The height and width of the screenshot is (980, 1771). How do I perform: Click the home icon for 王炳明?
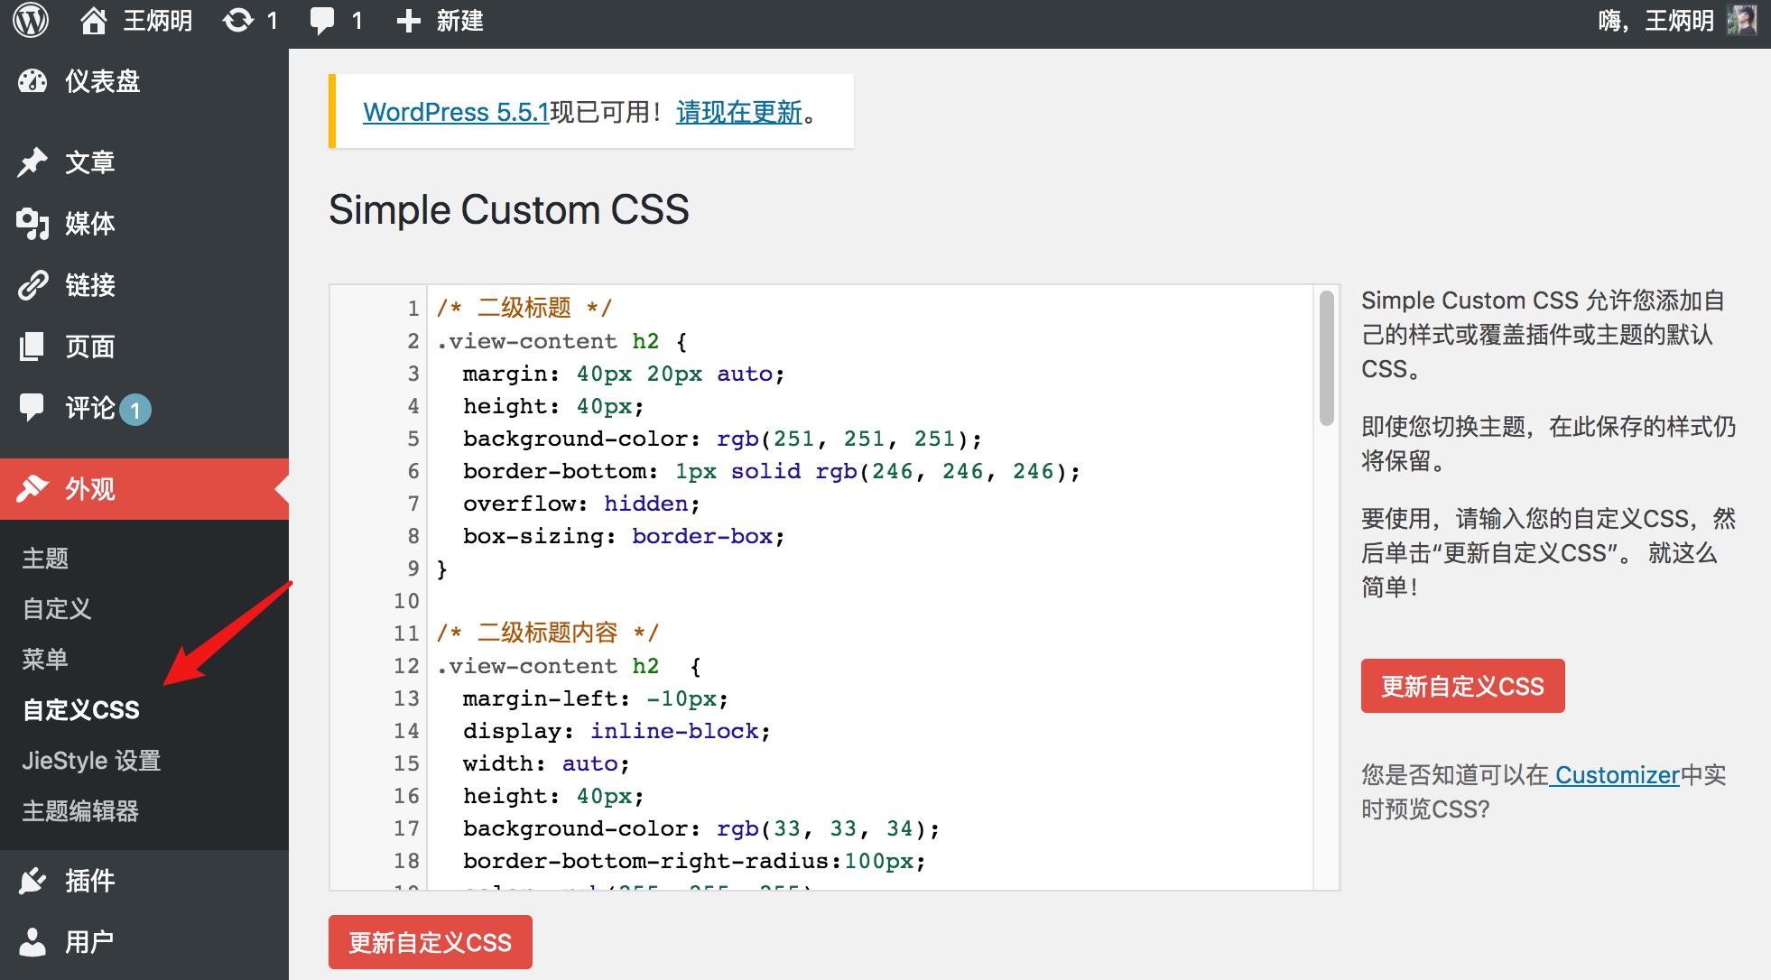coord(93,21)
